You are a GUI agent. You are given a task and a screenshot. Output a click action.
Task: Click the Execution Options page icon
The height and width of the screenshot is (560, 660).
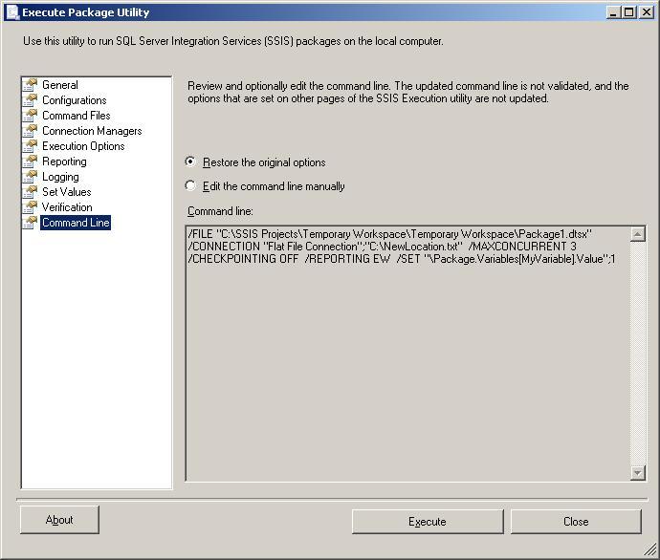pyautogui.click(x=31, y=146)
